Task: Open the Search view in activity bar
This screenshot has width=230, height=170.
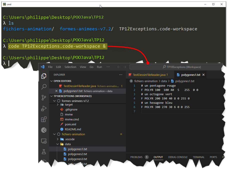Action: click(44, 87)
